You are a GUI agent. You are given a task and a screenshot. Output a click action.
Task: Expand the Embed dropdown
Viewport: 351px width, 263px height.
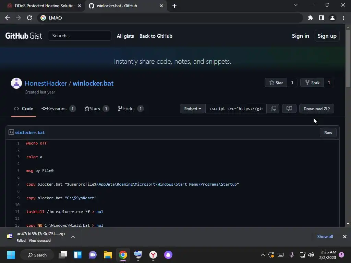(x=193, y=109)
